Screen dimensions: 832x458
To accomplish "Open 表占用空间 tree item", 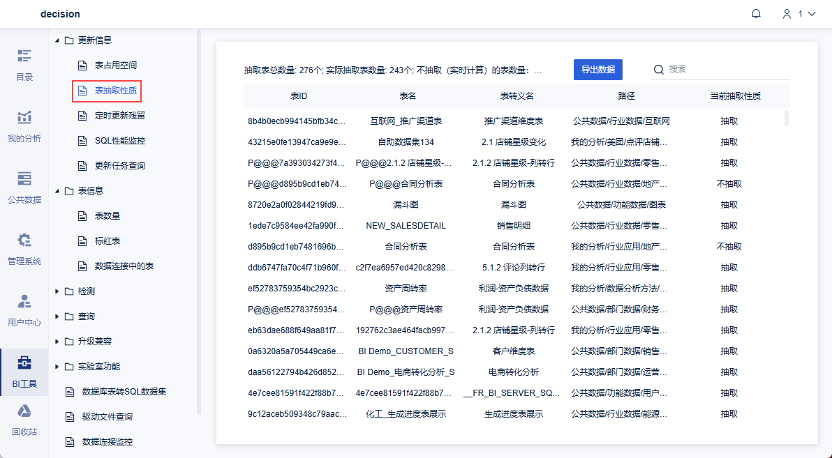I will coord(116,66).
